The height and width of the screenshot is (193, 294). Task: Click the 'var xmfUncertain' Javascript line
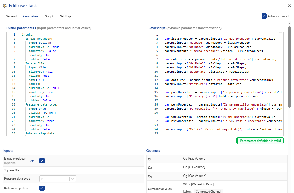tap(221, 117)
